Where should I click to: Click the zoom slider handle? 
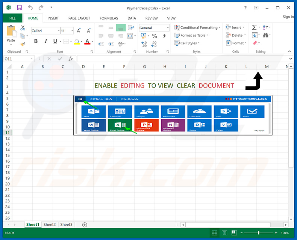click(x=259, y=233)
